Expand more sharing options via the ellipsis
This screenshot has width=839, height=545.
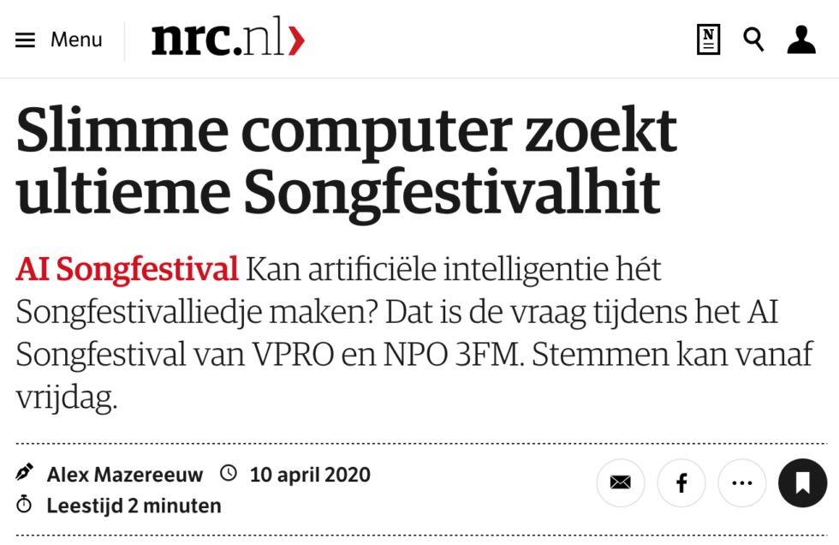click(x=741, y=483)
